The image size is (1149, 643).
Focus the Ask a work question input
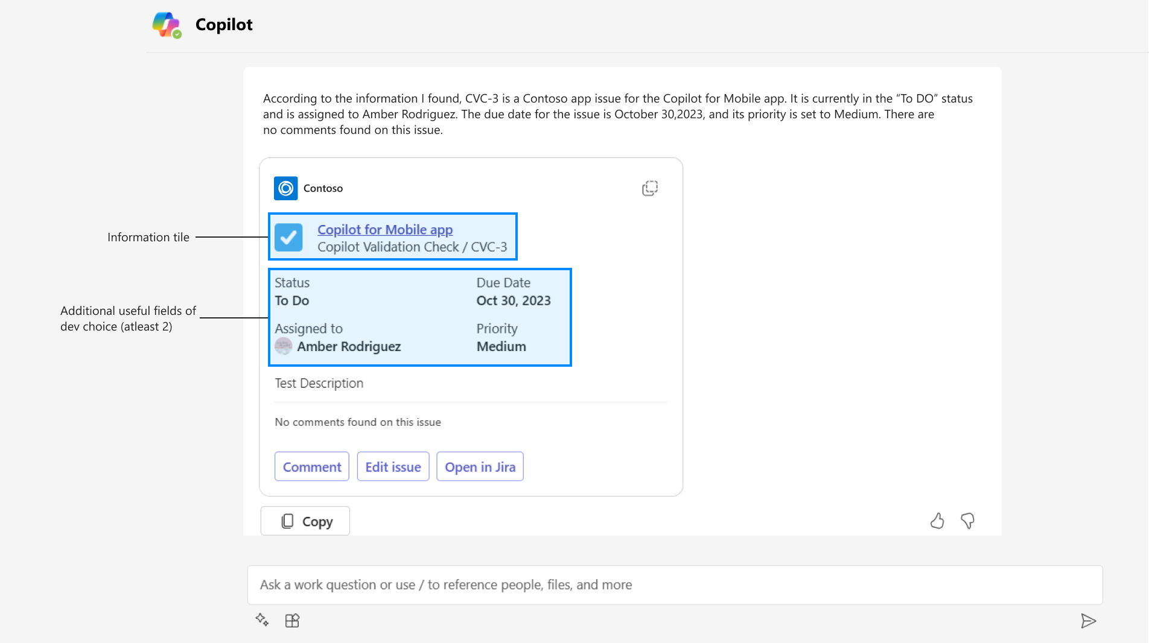675,585
